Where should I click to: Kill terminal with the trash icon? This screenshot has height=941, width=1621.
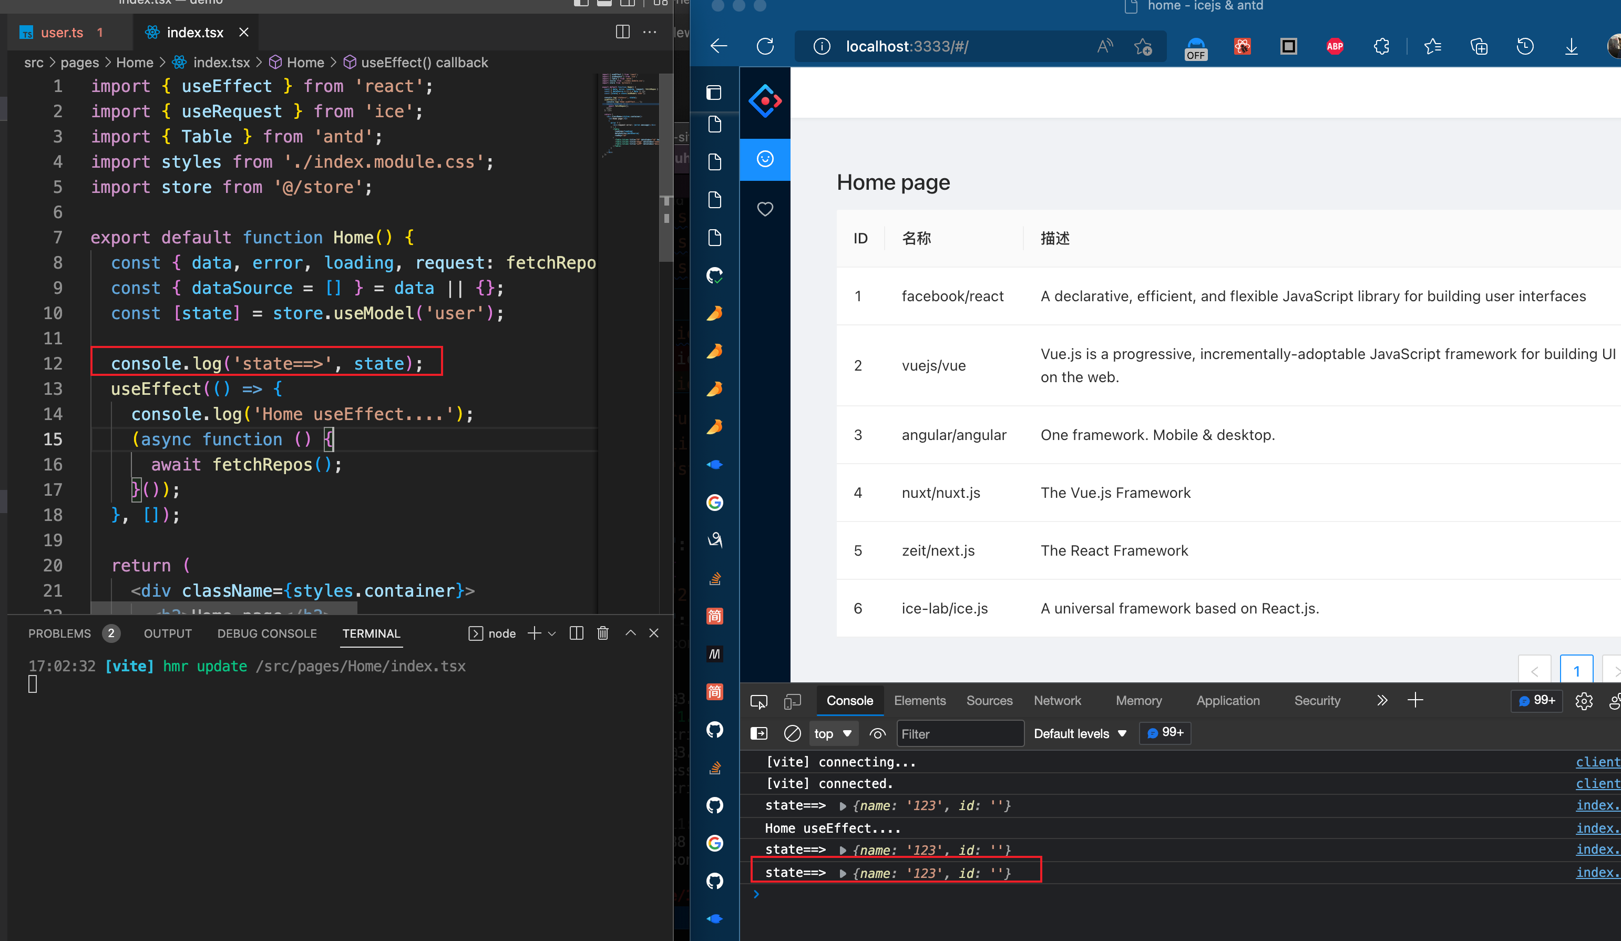(x=603, y=633)
